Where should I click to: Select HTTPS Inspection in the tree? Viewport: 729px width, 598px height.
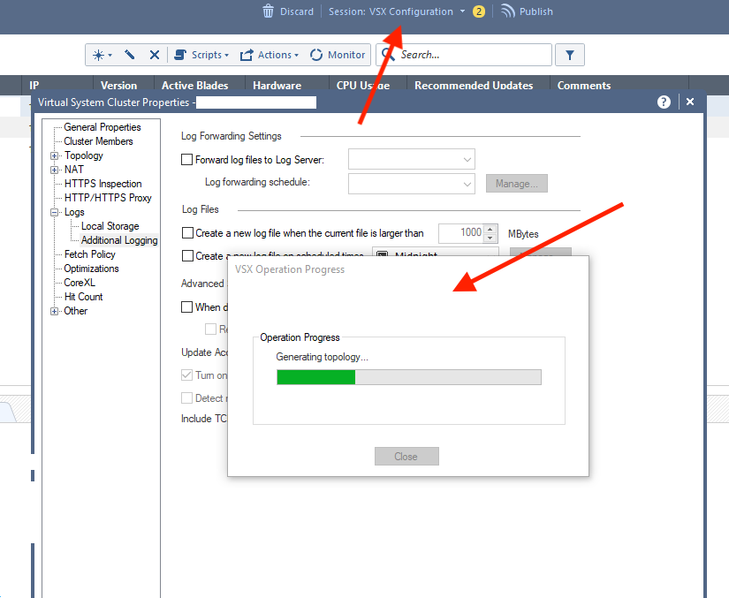(103, 184)
